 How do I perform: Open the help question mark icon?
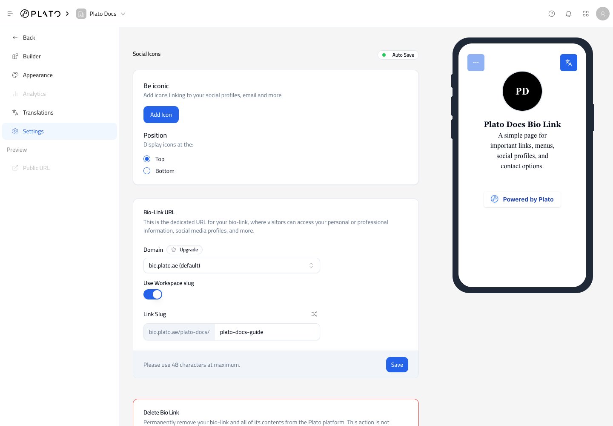point(552,14)
